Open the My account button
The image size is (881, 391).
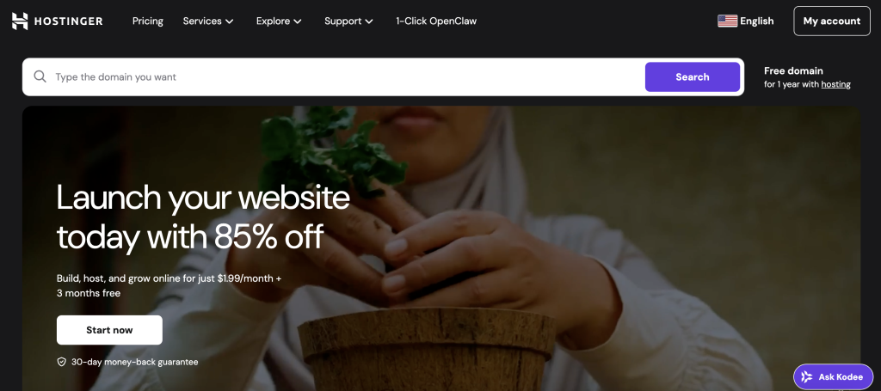[832, 21]
